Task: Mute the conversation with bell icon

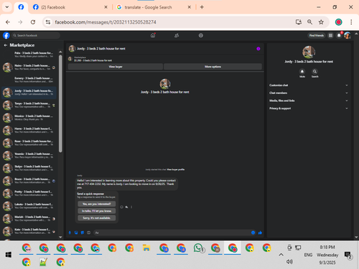Action: 302,71
